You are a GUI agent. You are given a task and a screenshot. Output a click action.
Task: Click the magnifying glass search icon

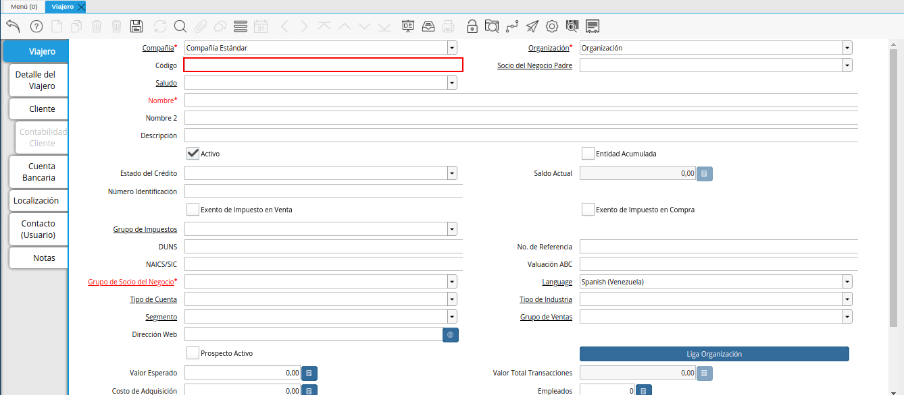coord(180,26)
